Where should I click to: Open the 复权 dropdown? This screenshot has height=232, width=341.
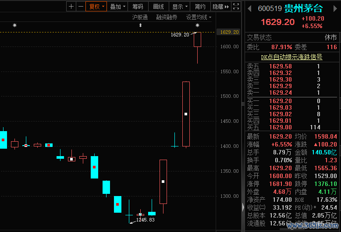coord(96,7)
